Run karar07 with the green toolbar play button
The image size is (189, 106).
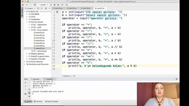(x=51, y=5)
